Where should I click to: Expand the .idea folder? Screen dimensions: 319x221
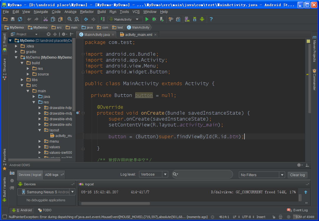point(16,46)
